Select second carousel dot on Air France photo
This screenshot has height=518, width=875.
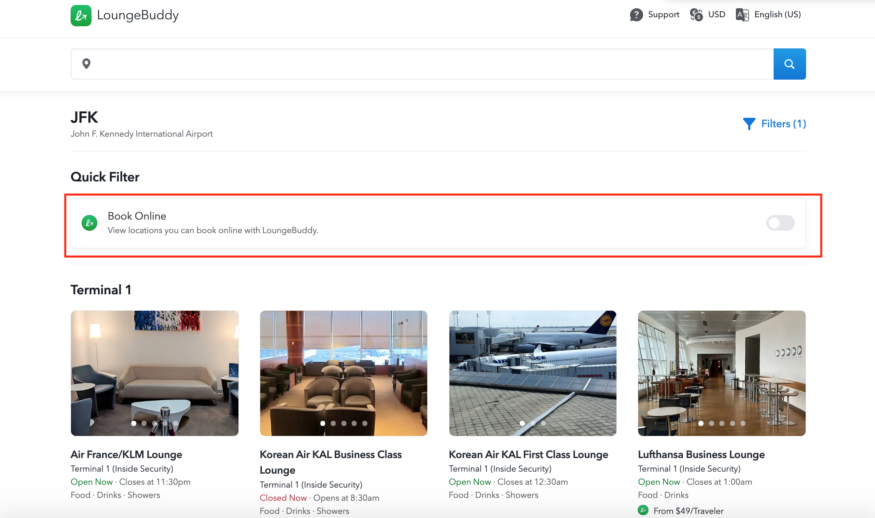click(144, 423)
